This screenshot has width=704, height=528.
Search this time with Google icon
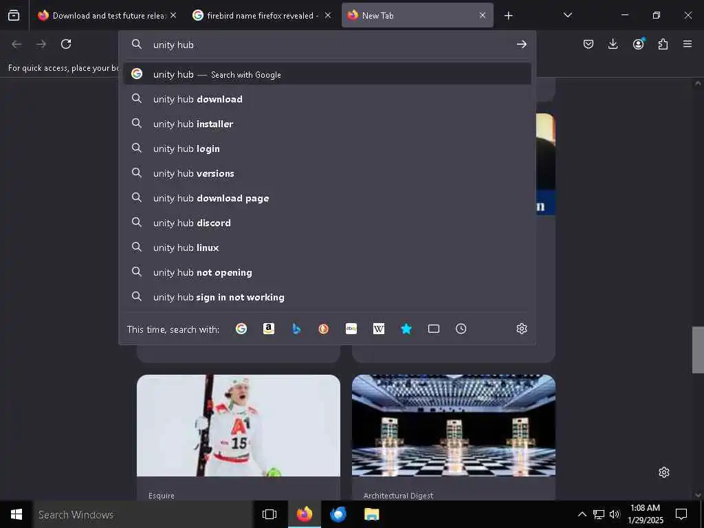(x=241, y=329)
